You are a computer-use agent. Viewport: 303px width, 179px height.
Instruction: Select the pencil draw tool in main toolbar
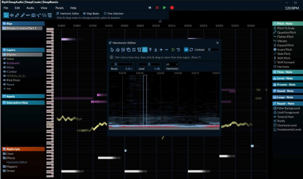(17, 15)
